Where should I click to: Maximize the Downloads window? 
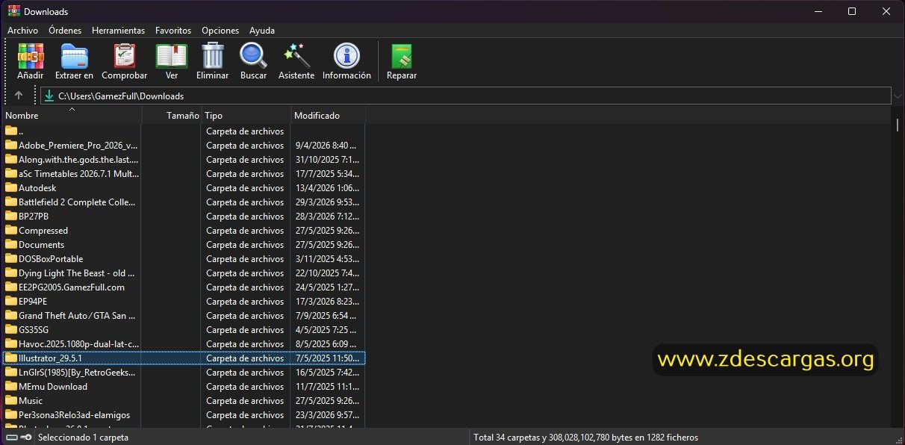pos(852,11)
